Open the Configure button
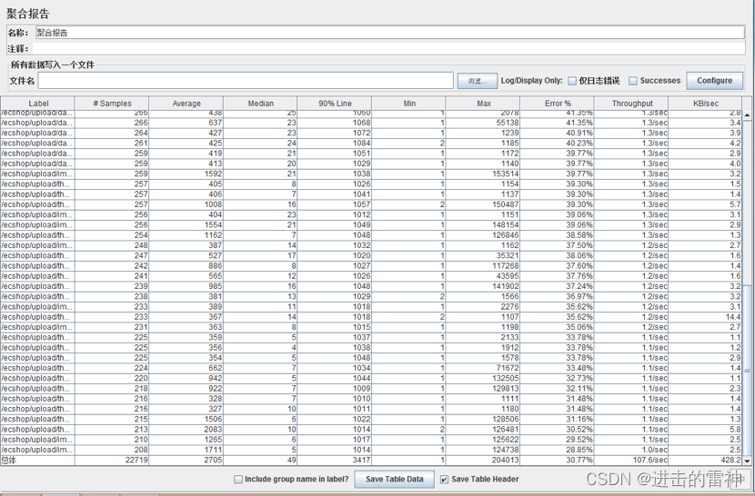Viewport: 755px width, 496px height. [714, 80]
